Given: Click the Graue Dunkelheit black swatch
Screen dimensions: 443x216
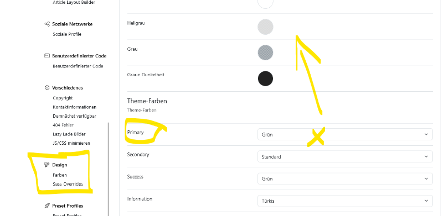Looking at the screenshot, I should click(265, 78).
